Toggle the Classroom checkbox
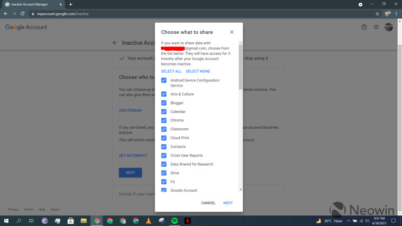Screen dimensions: 402x226 [x=164, y=129]
